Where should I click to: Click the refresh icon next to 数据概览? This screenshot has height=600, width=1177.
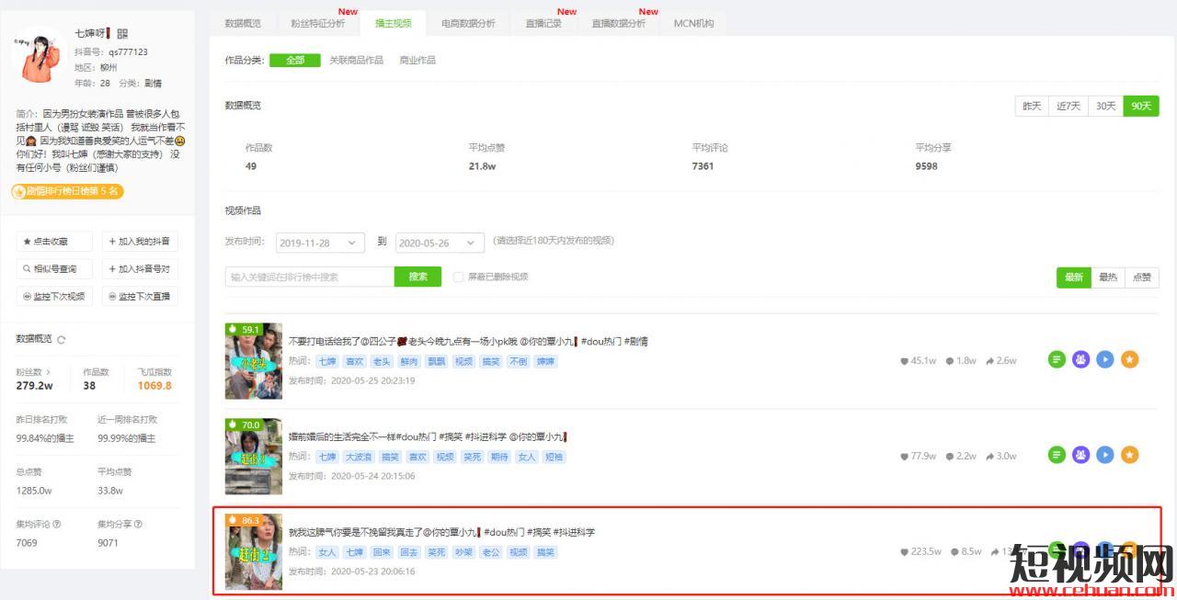(62, 340)
